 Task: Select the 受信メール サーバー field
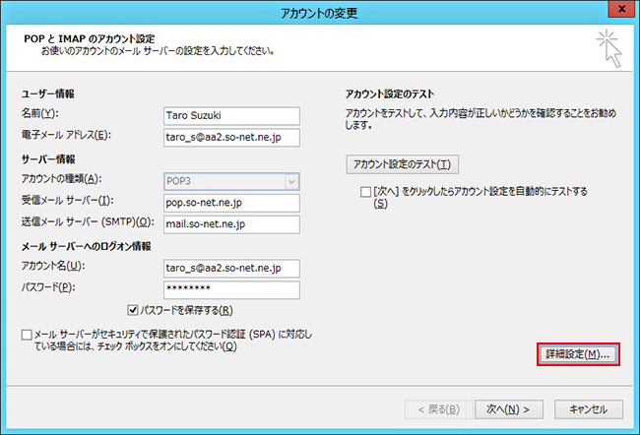pyautogui.click(x=230, y=201)
